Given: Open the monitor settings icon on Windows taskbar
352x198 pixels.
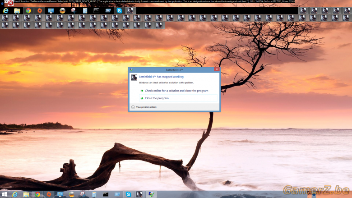Looking at the screenshot, I should [60, 194].
